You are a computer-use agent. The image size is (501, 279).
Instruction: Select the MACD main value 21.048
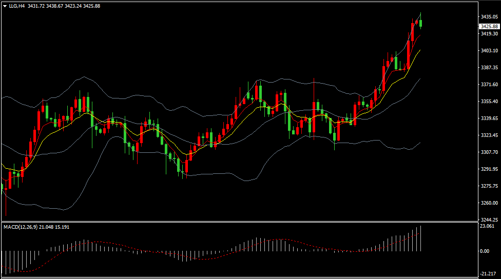pyautogui.click(x=46, y=227)
